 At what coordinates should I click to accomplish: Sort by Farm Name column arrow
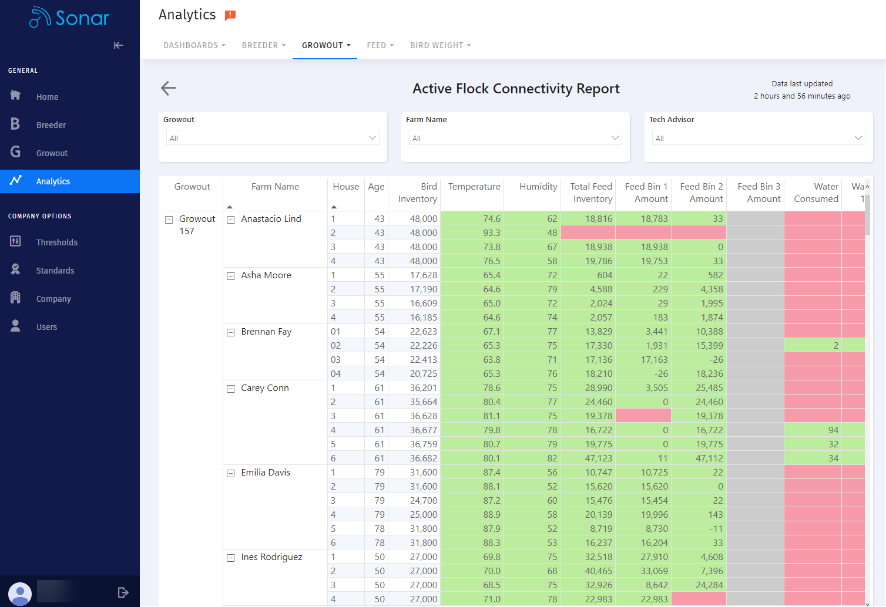[x=230, y=207]
